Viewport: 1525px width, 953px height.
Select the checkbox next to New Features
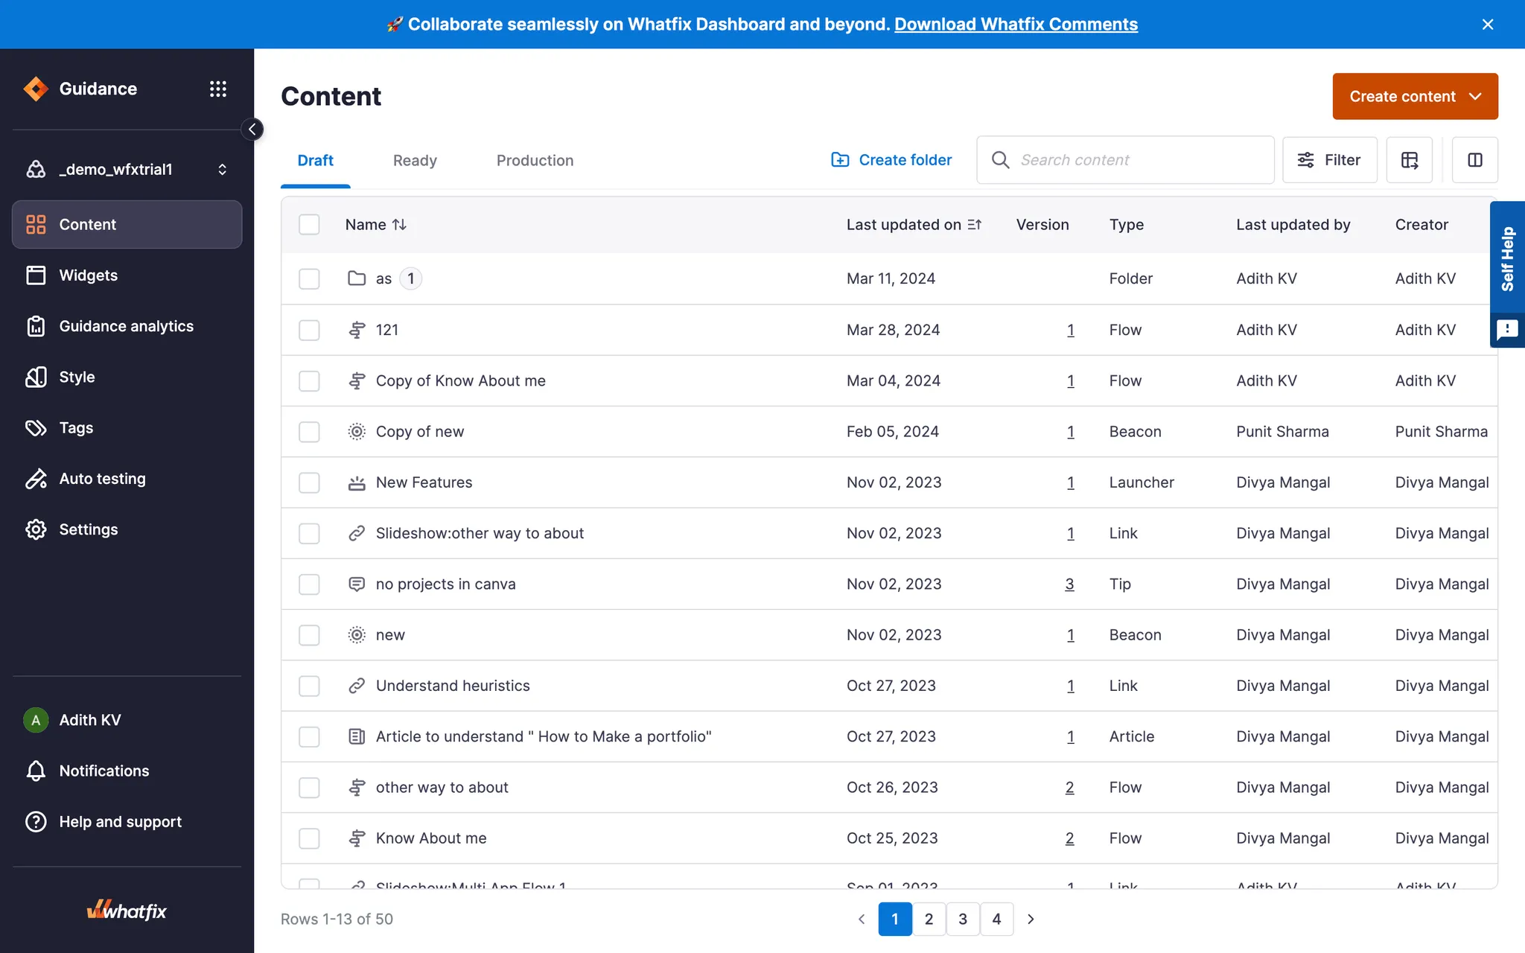[x=310, y=482]
